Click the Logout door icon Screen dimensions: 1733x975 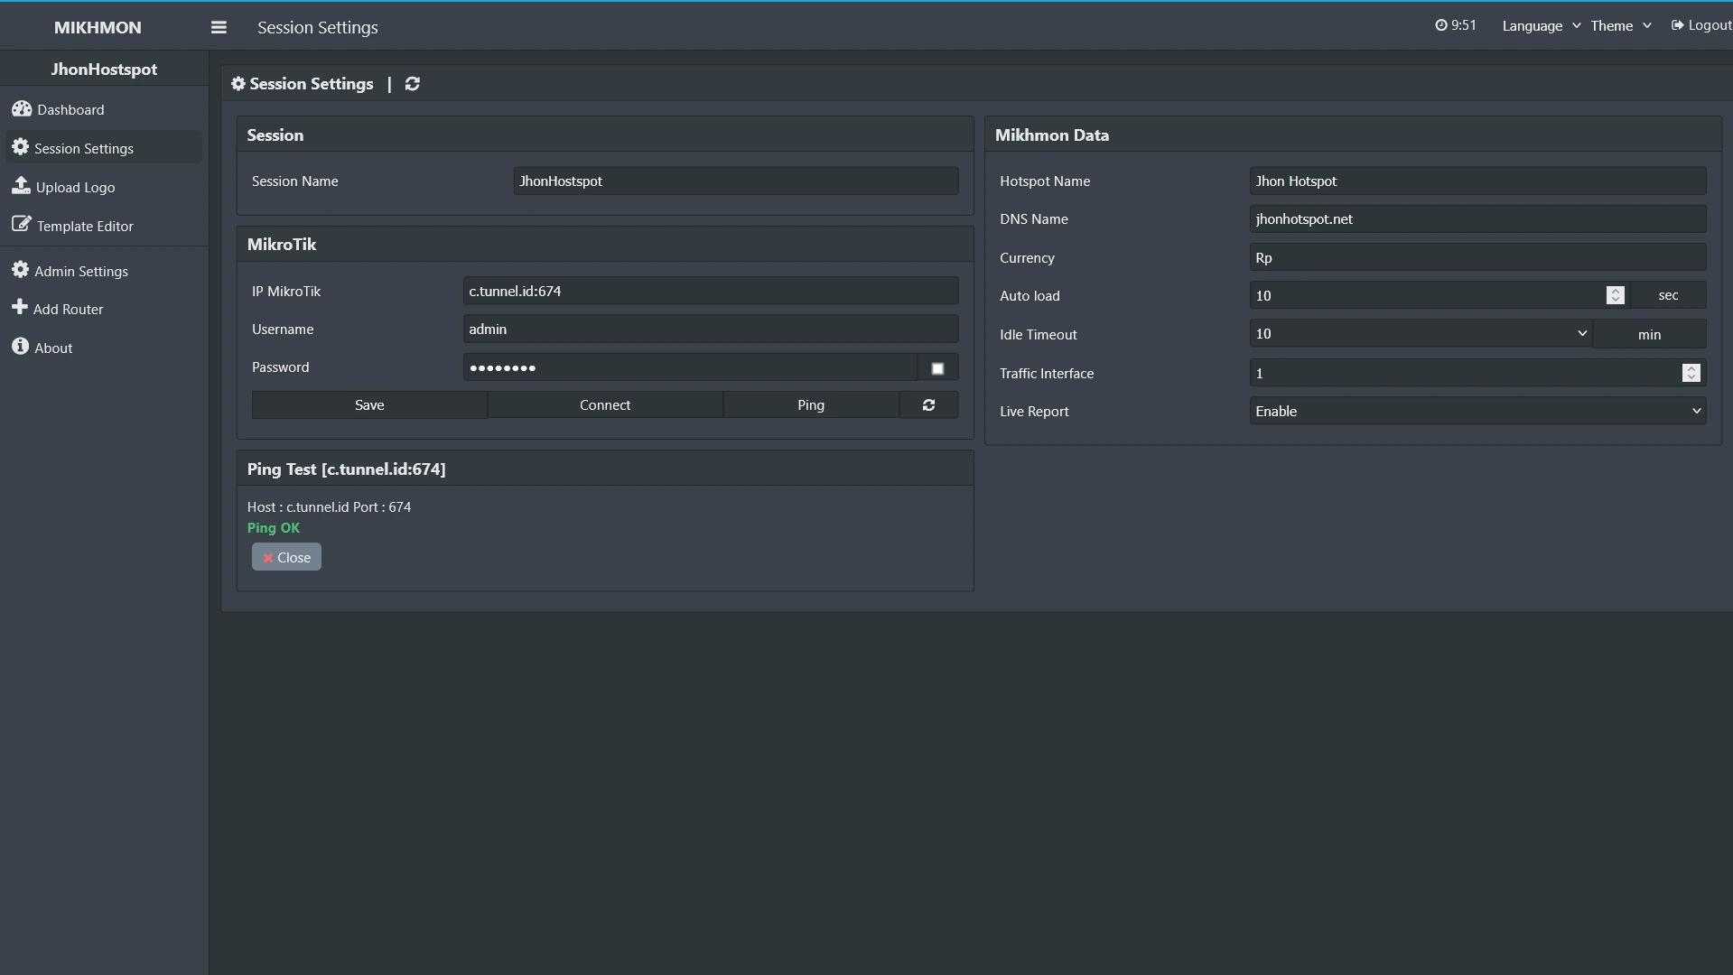(x=1677, y=25)
